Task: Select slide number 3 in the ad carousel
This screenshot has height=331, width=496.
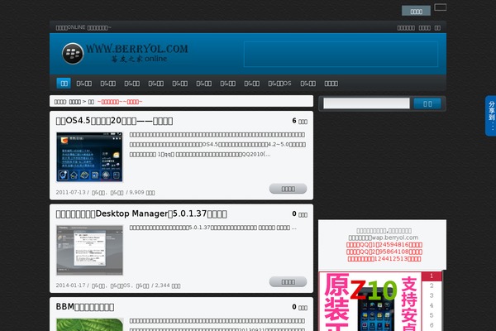Action: [x=432, y=295]
